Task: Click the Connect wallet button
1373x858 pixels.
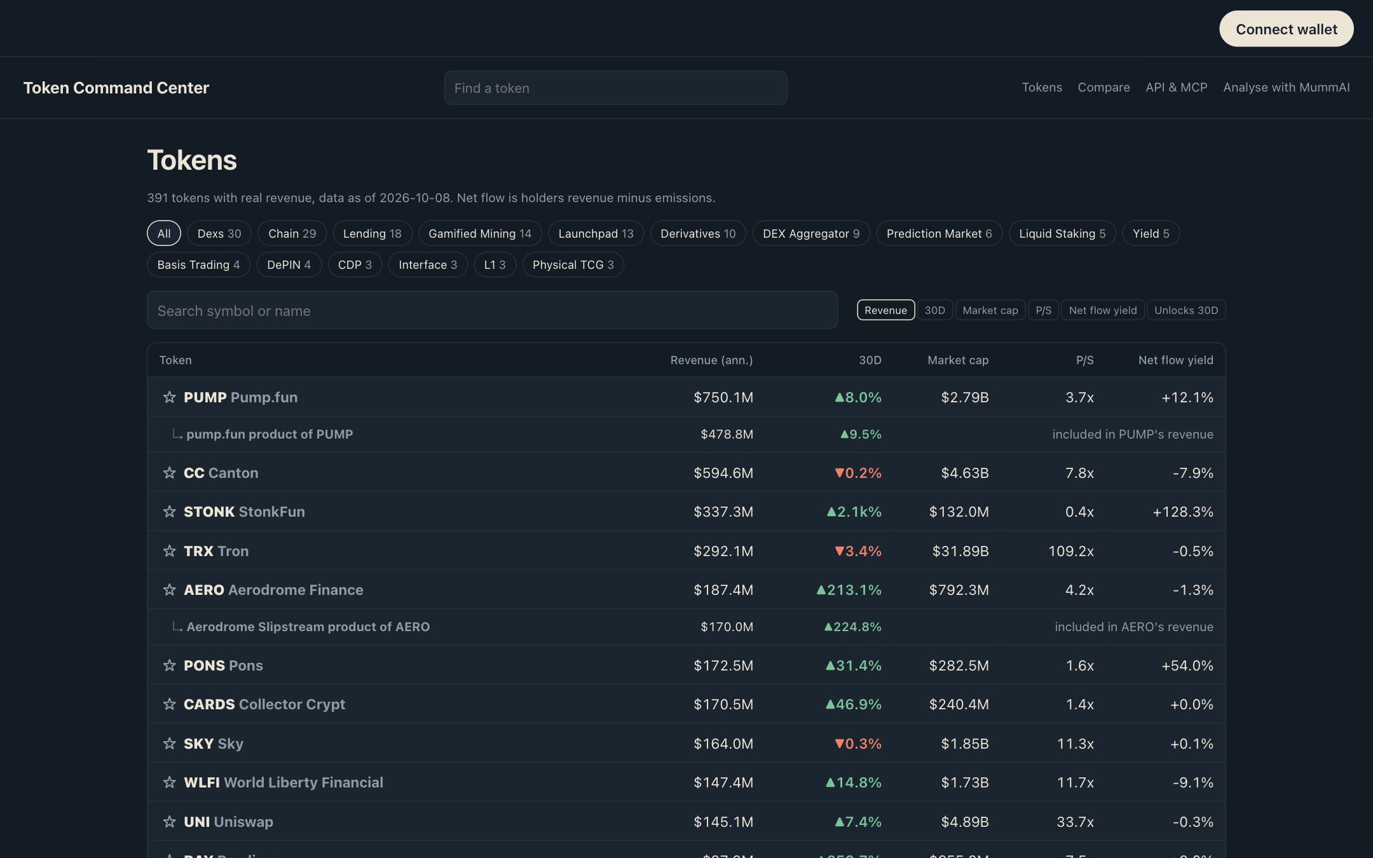Action: click(x=1286, y=29)
